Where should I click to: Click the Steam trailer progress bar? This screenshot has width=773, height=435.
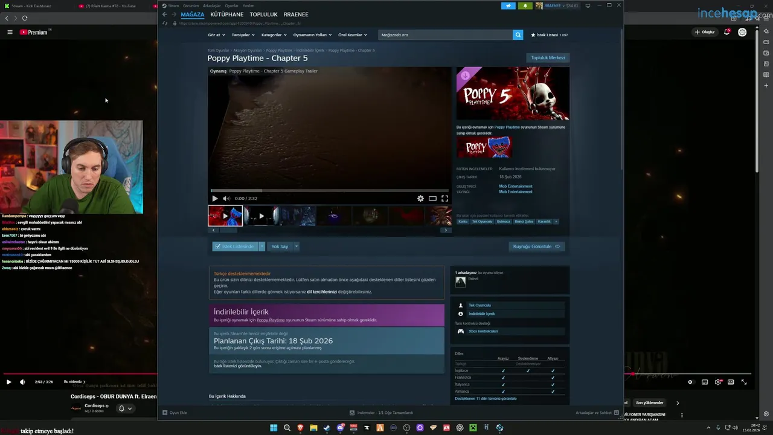pos(329,191)
